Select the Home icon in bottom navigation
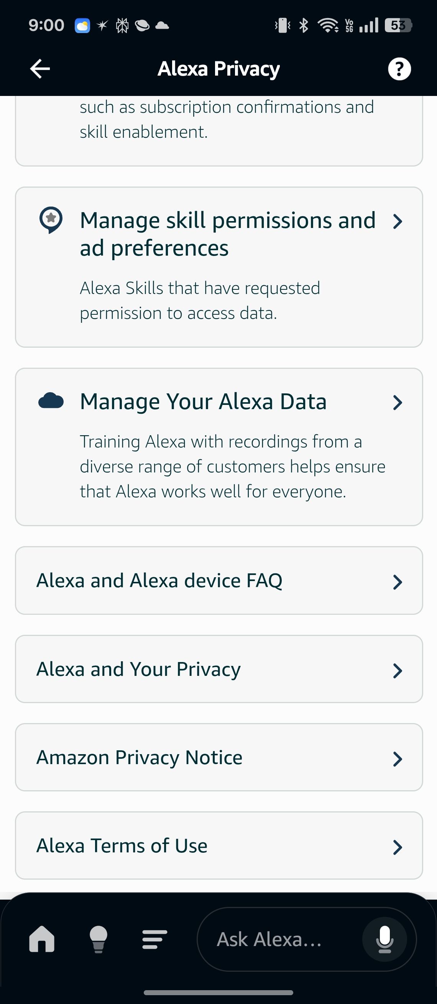Viewport: 437px width, 1004px height. (43, 939)
